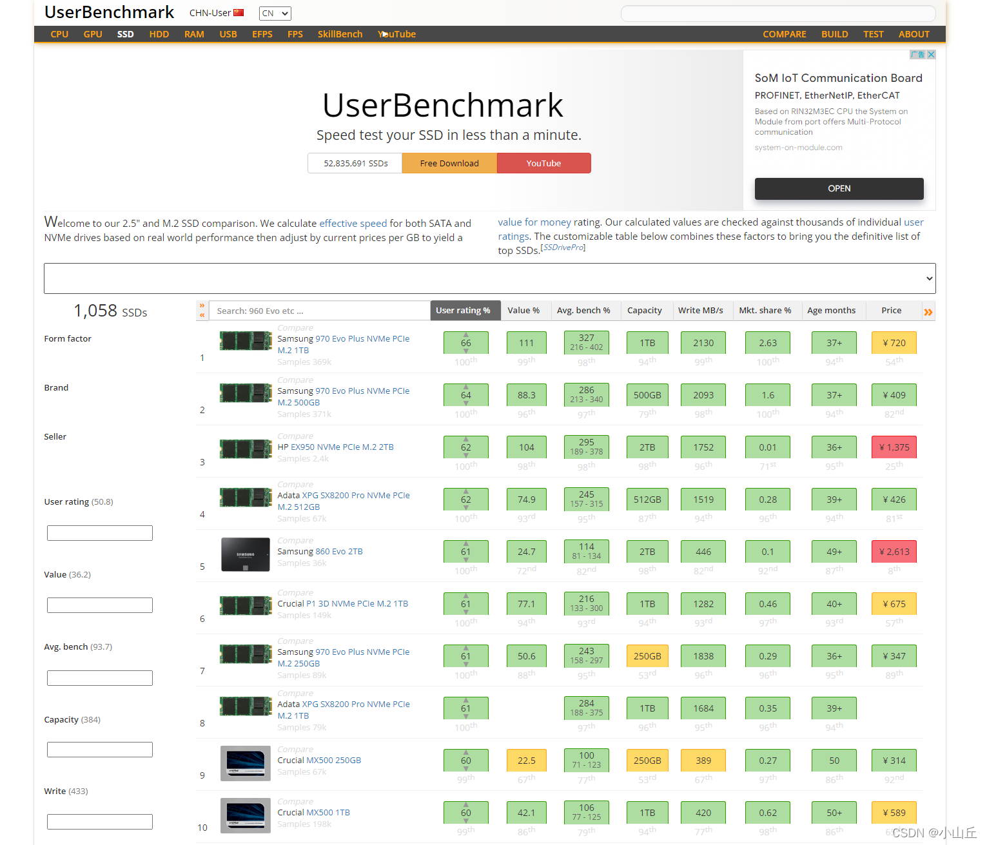Click the Capacity filter slider box
Screen dimensions: 987x845
(100, 750)
